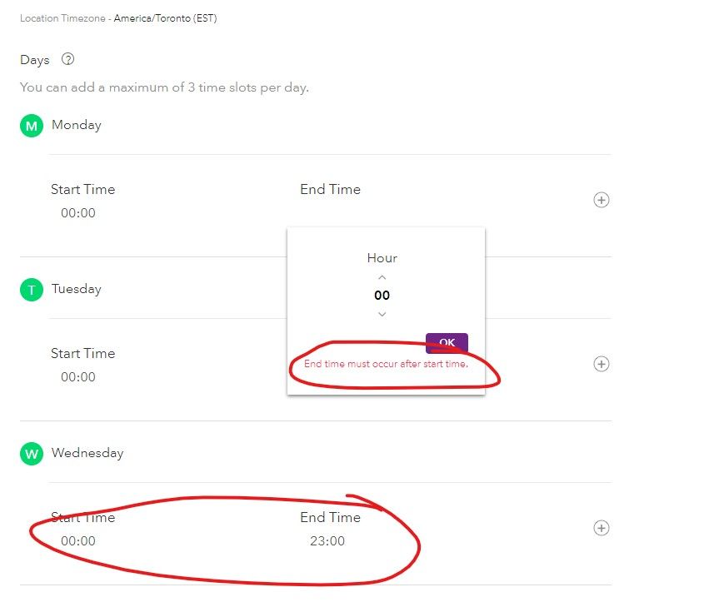Open Wednesday's Start Time 00:00 field
704x602 pixels.
tap(78, 541)
